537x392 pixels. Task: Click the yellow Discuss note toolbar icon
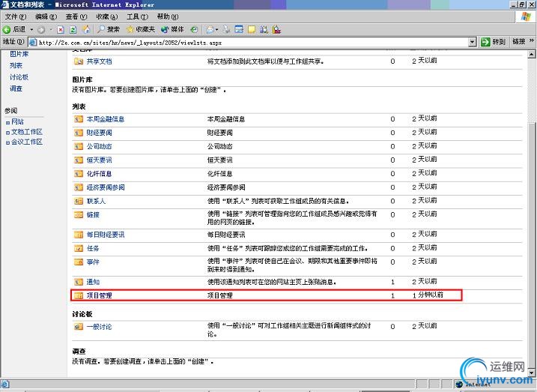click(x=252, y=30)
